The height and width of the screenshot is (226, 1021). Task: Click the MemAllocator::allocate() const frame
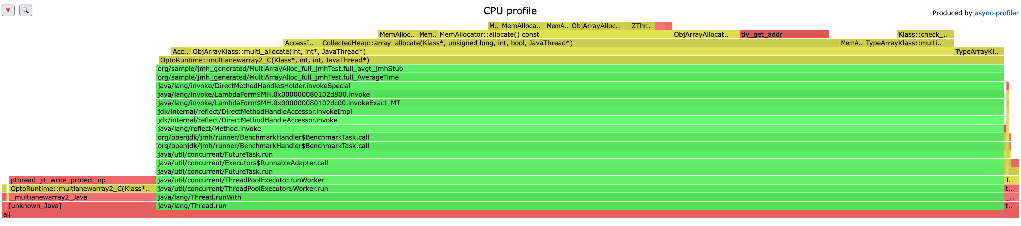pyautogui.click(x=555, y=35)
